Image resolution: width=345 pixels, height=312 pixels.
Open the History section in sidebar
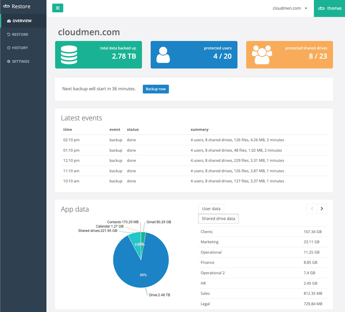20,48
